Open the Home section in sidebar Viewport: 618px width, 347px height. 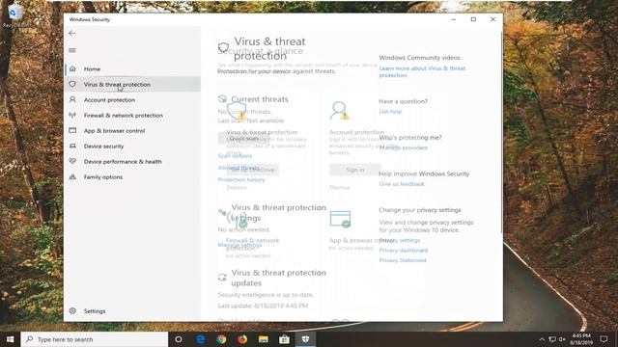coord(132,68)
